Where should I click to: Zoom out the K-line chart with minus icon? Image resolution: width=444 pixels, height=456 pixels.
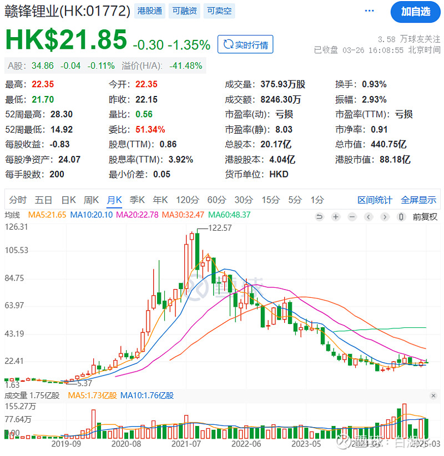352,217
